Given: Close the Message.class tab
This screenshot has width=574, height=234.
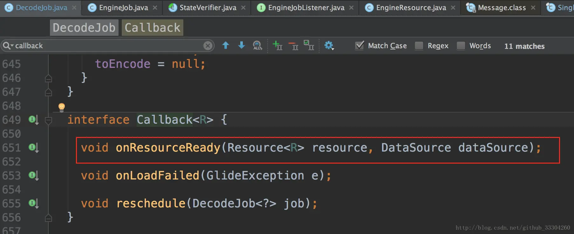Looking at the screenshot, I should point(533,8).
